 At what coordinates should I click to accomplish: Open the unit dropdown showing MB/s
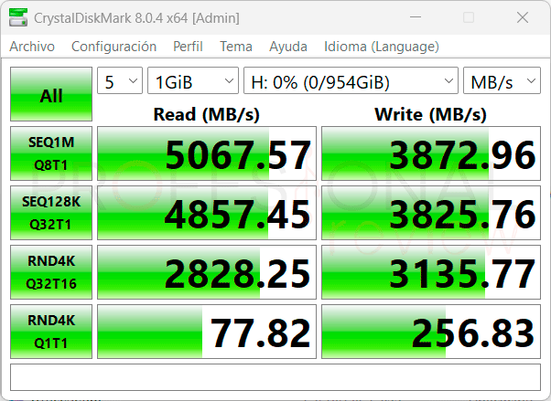tap(502, 80)
